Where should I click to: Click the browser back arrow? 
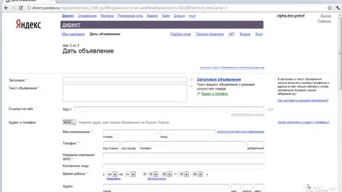coord(6,8)
